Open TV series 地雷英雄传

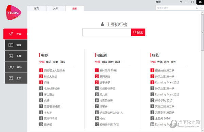[x=106, y=100]
